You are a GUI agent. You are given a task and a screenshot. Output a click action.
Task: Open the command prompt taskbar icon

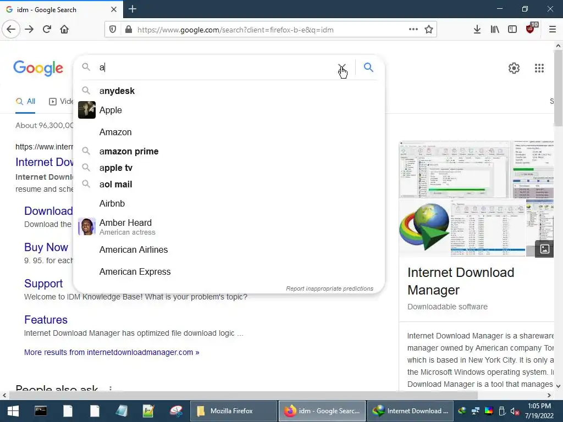(41, 411)
